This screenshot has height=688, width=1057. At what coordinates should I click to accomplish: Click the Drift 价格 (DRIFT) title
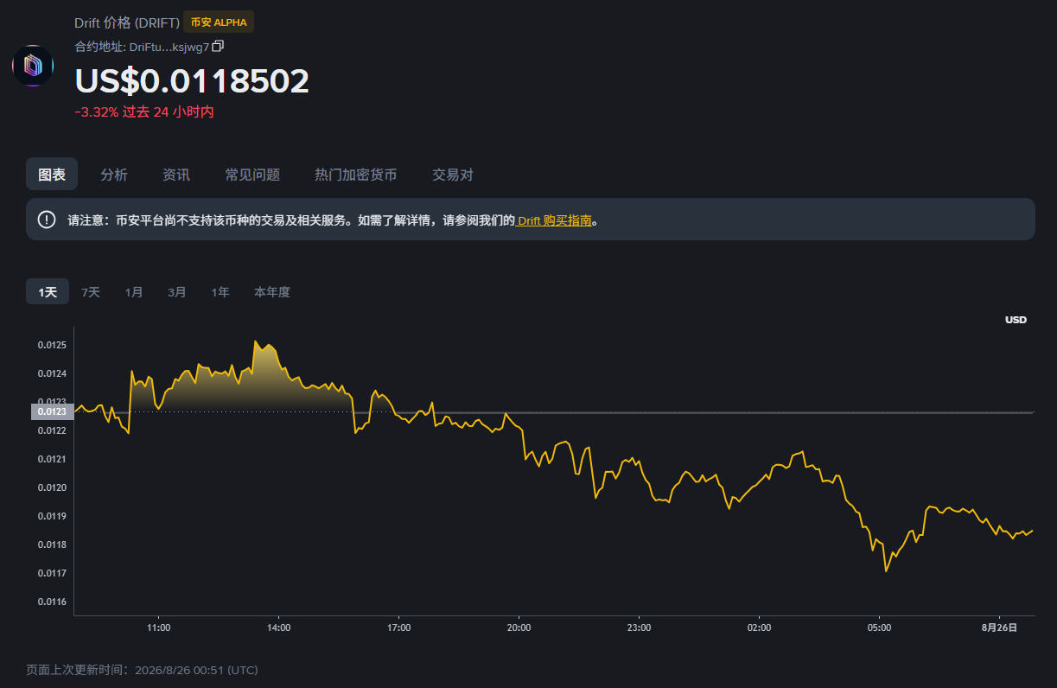126,22
